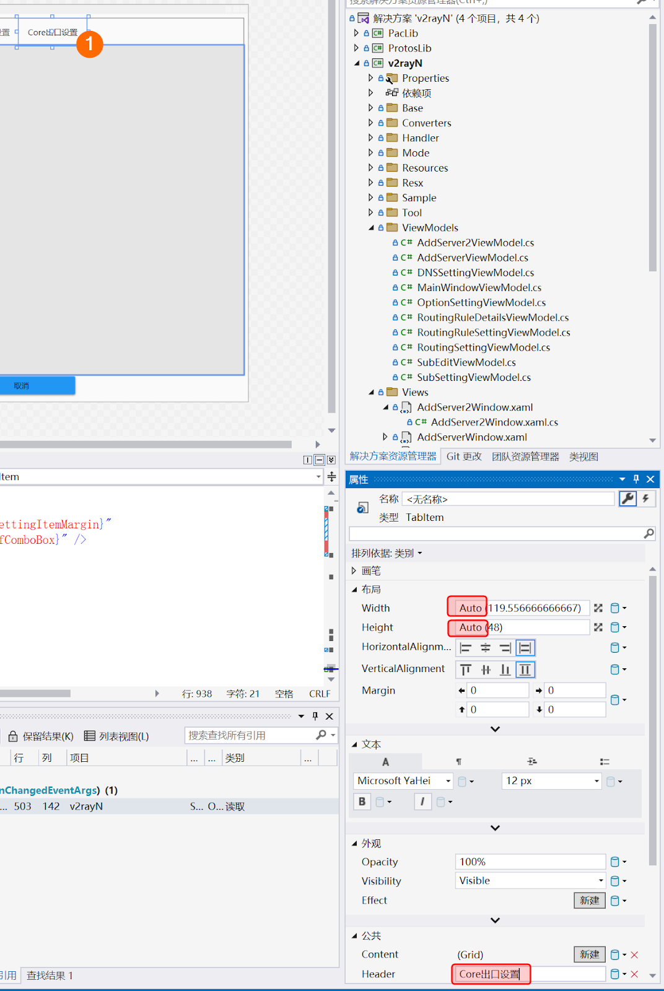Pin the 属性 properties panel
Image resolution: width=664 pixels, height=991 pixels.
click(x=636, y=479)
